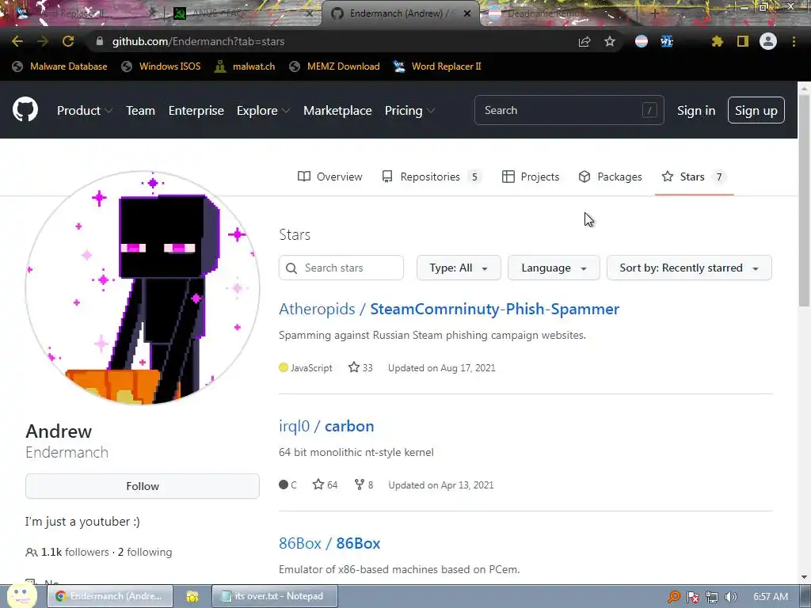The width and height of the screenshot is (811, 608).
Task: Open Windows ISOS bookmark
Action: (x=161, y=66)
